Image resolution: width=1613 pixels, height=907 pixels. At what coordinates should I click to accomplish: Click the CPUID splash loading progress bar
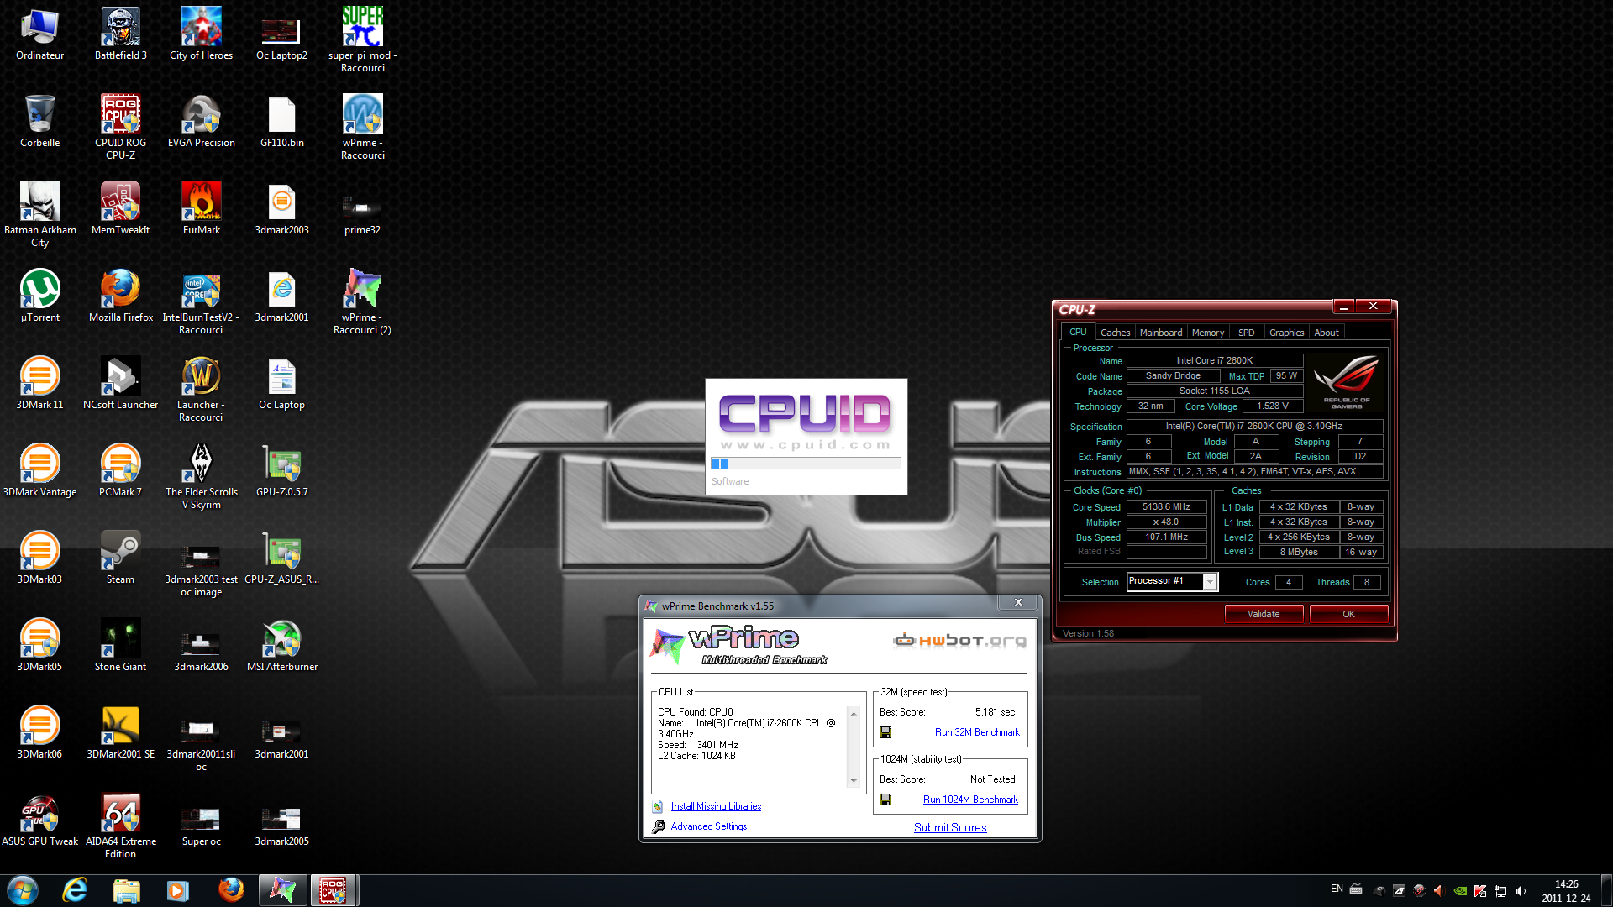806,464
